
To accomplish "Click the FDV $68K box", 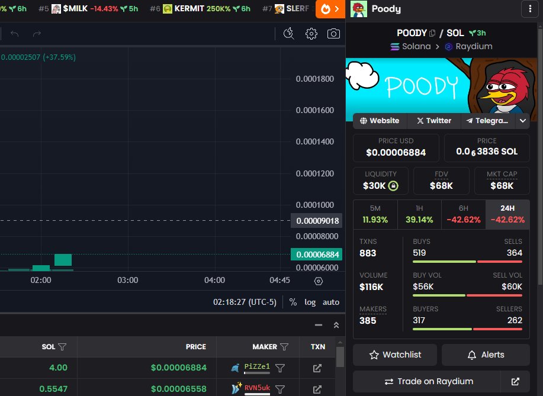I will 441,181.
